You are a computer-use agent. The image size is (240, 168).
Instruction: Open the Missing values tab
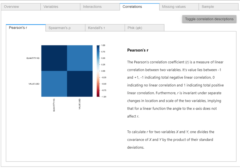[x=174, y=7]
